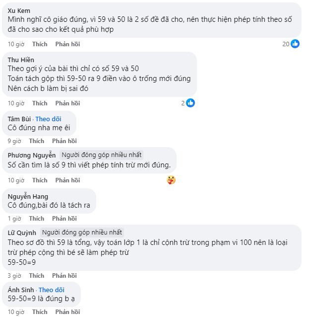
Task: Open Nguyễn Hang's profile
Action: point(28,196)
